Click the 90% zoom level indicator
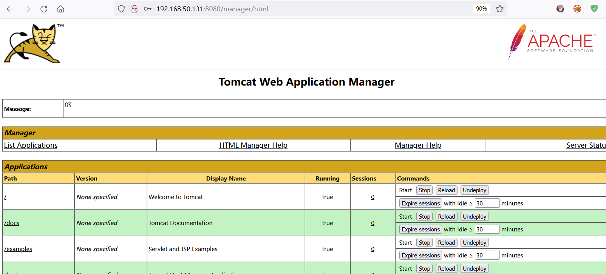 pyautogui.click(x=481, y=9)
